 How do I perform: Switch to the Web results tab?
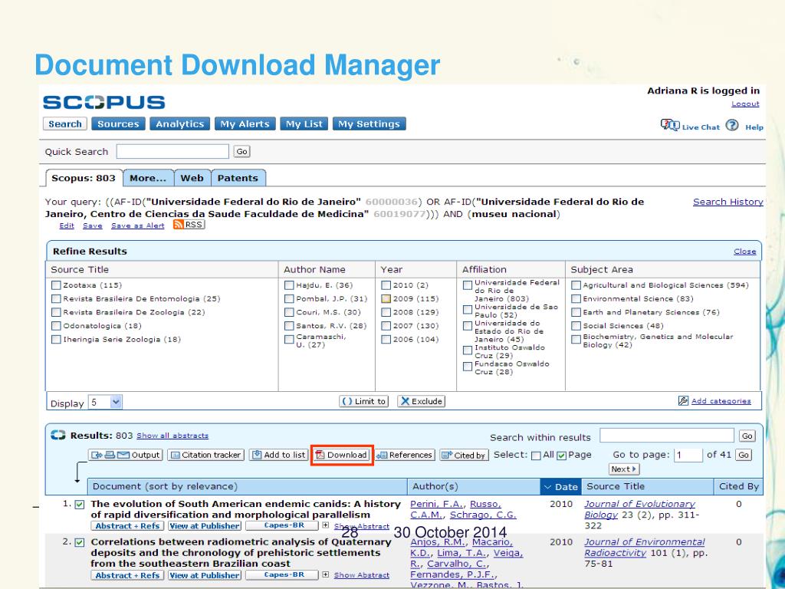pyautogui.click(x=192, y=178)
